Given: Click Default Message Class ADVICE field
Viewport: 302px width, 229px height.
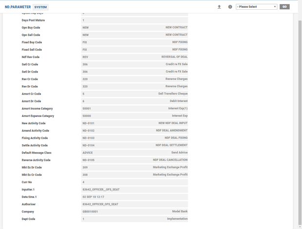Looking at the screenshot, I should [x=134, y=153].
